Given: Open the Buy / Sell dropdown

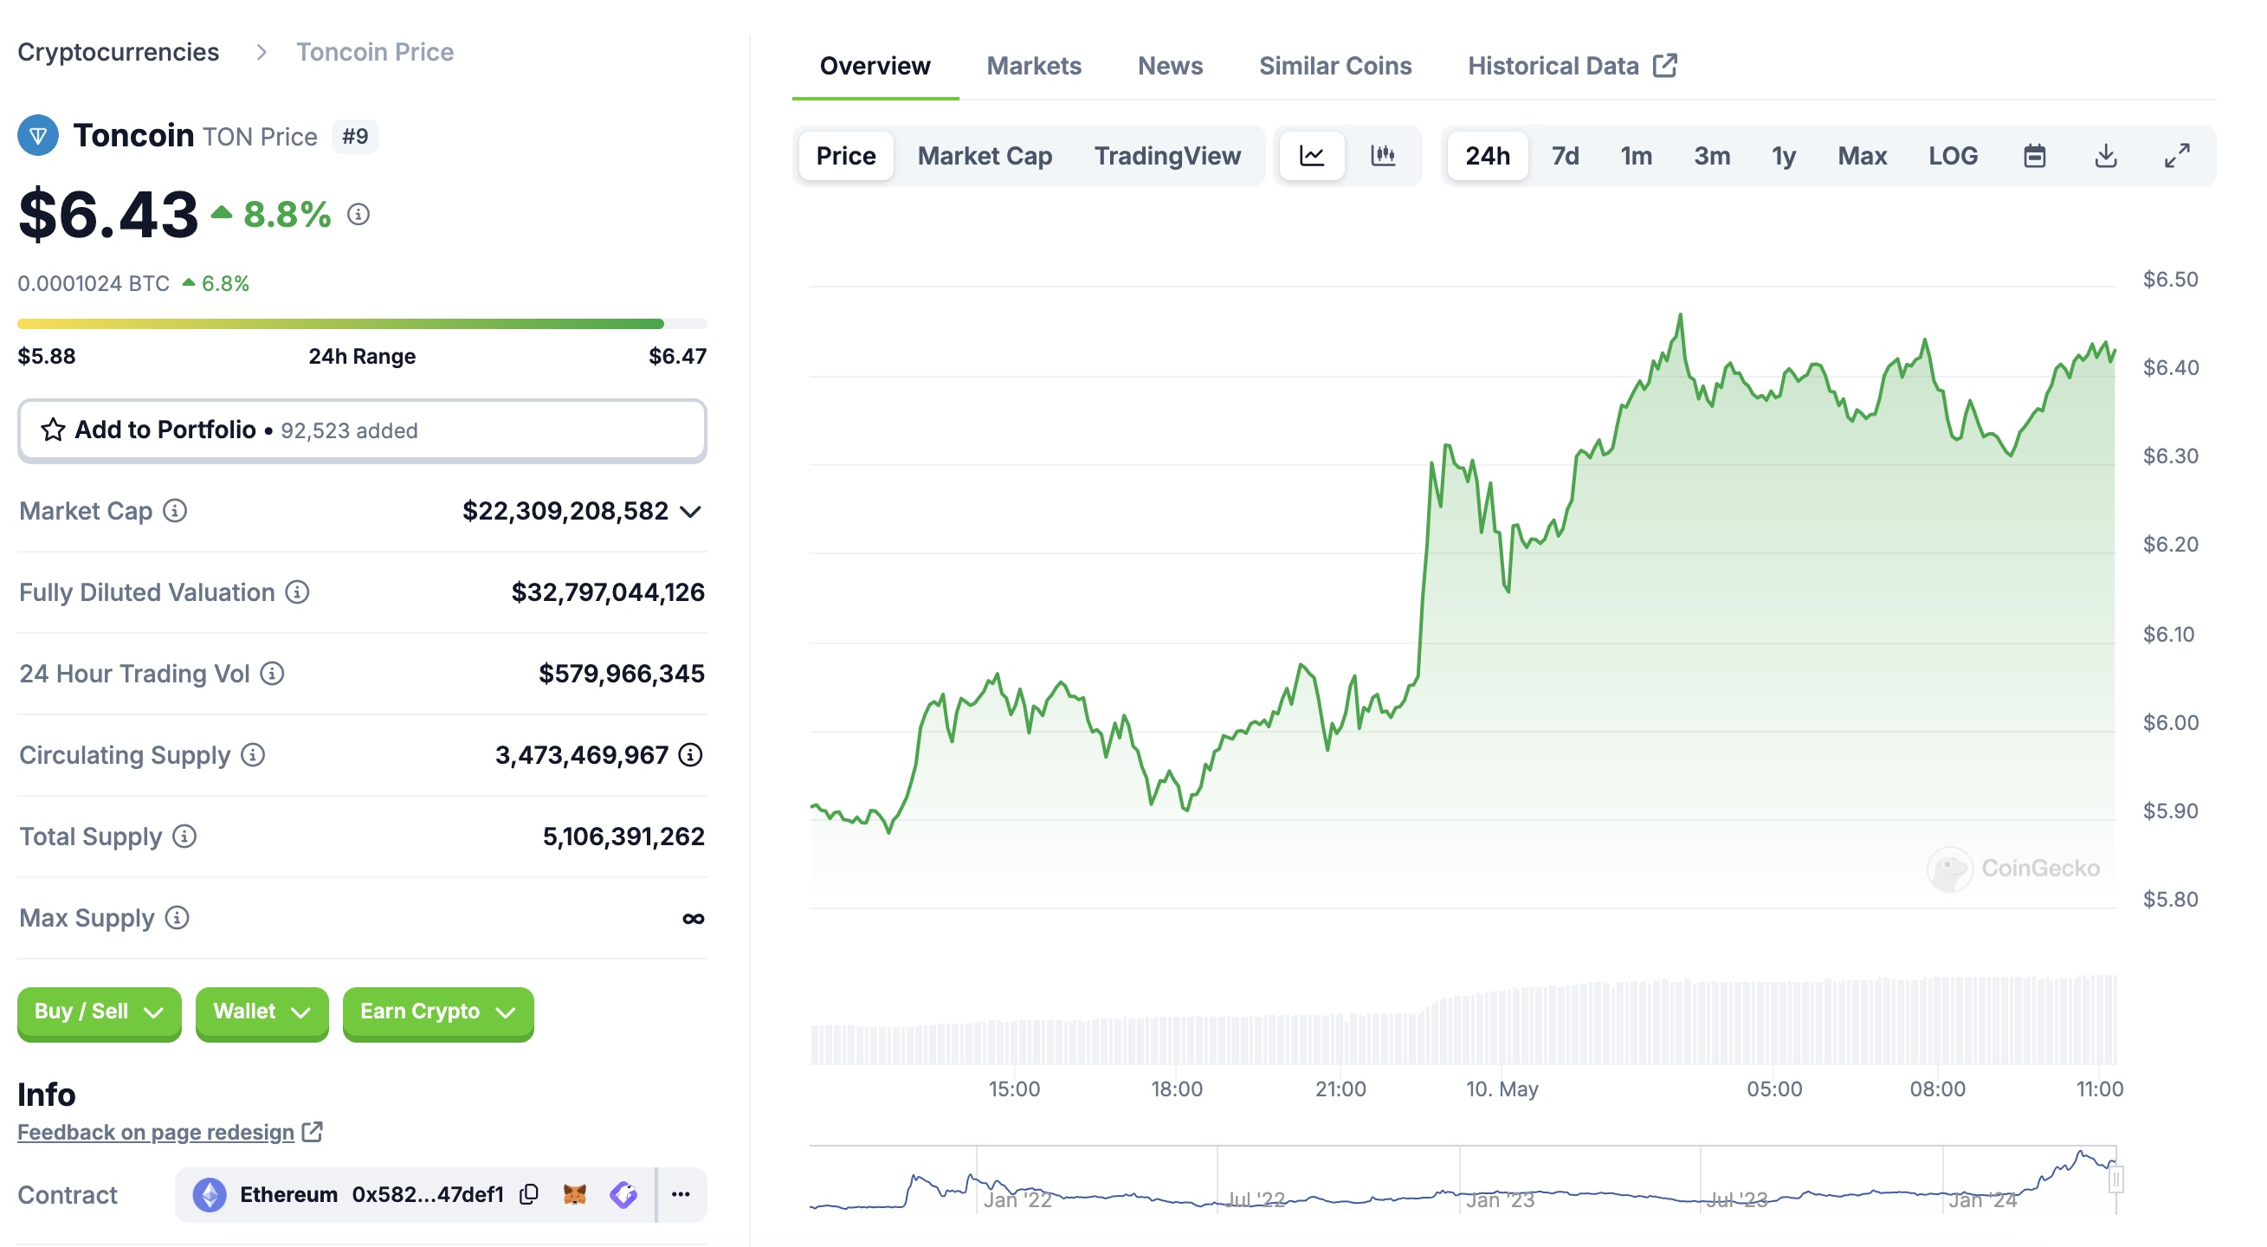Looking at the screenshot, I should point(100,1012).
